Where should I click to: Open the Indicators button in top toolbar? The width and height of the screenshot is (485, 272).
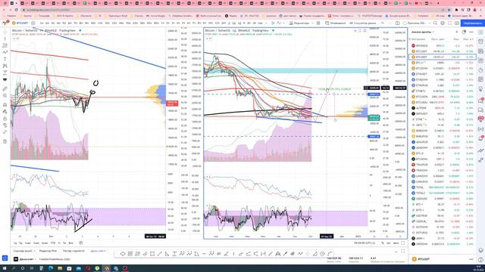[299, 23]
